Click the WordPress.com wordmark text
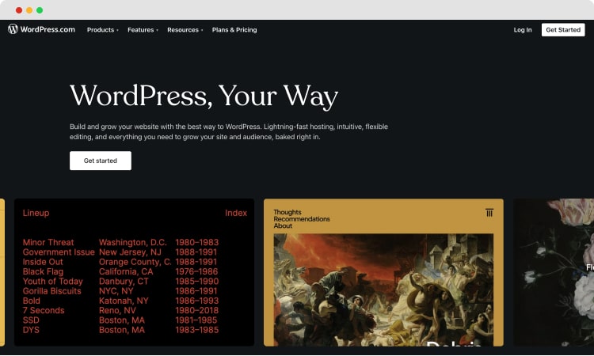The image size is (594, 356). (48, 29)
